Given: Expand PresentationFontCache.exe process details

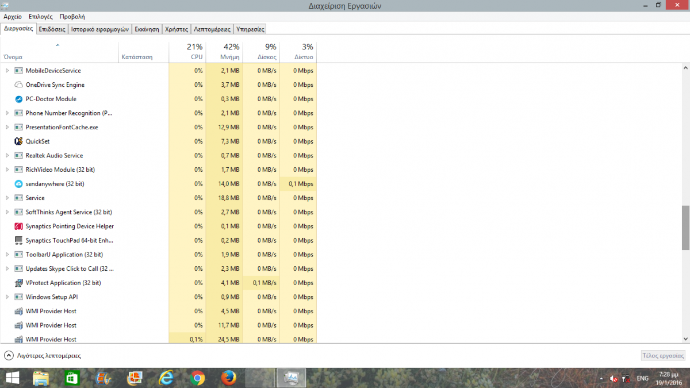Looking at the screenshot, I should pyautogui.click(x=7, y=127).
